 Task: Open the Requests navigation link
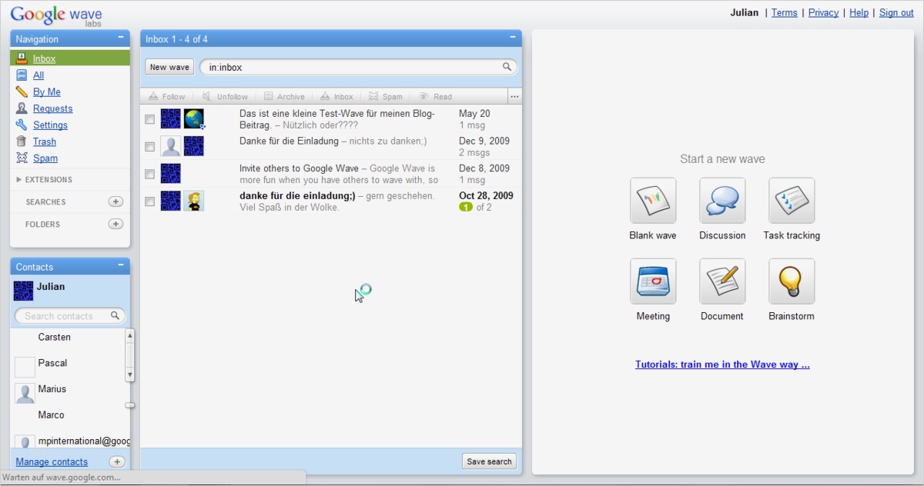(53, 108)
